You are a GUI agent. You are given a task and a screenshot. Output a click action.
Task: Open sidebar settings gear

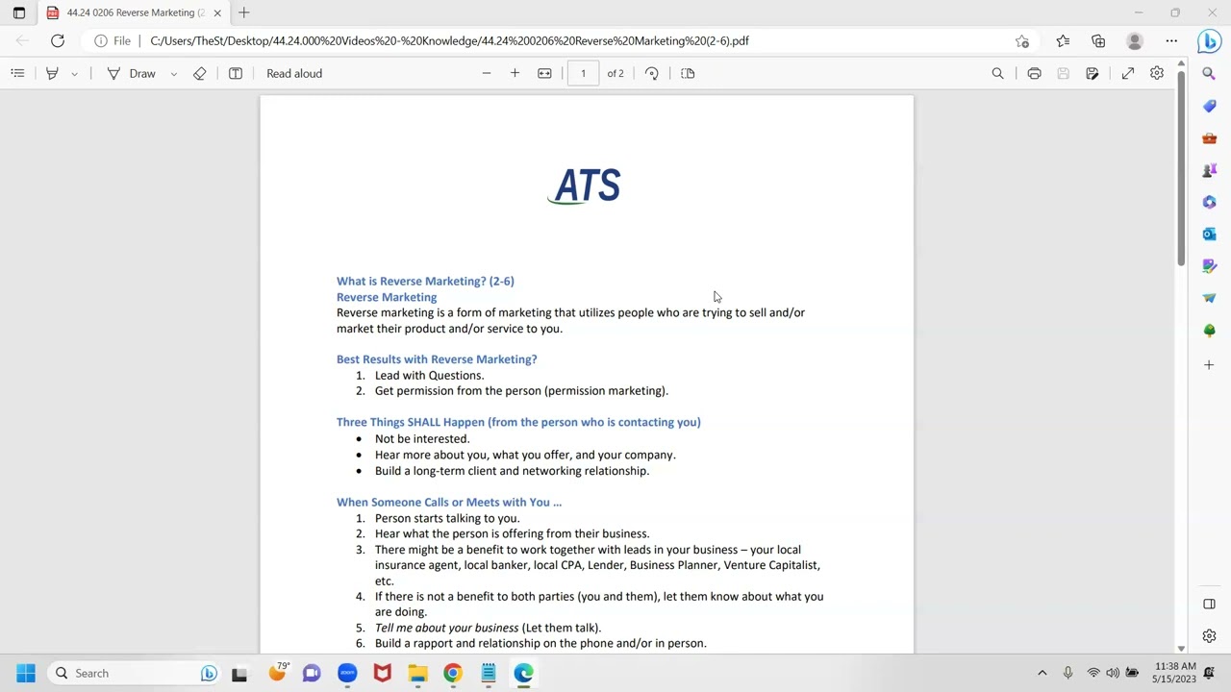(x=1209, y=636)
